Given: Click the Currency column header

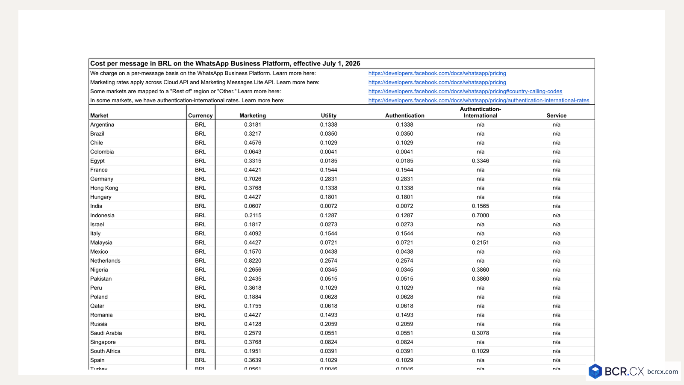Looking at the screenshot, I should pos(200,115).
